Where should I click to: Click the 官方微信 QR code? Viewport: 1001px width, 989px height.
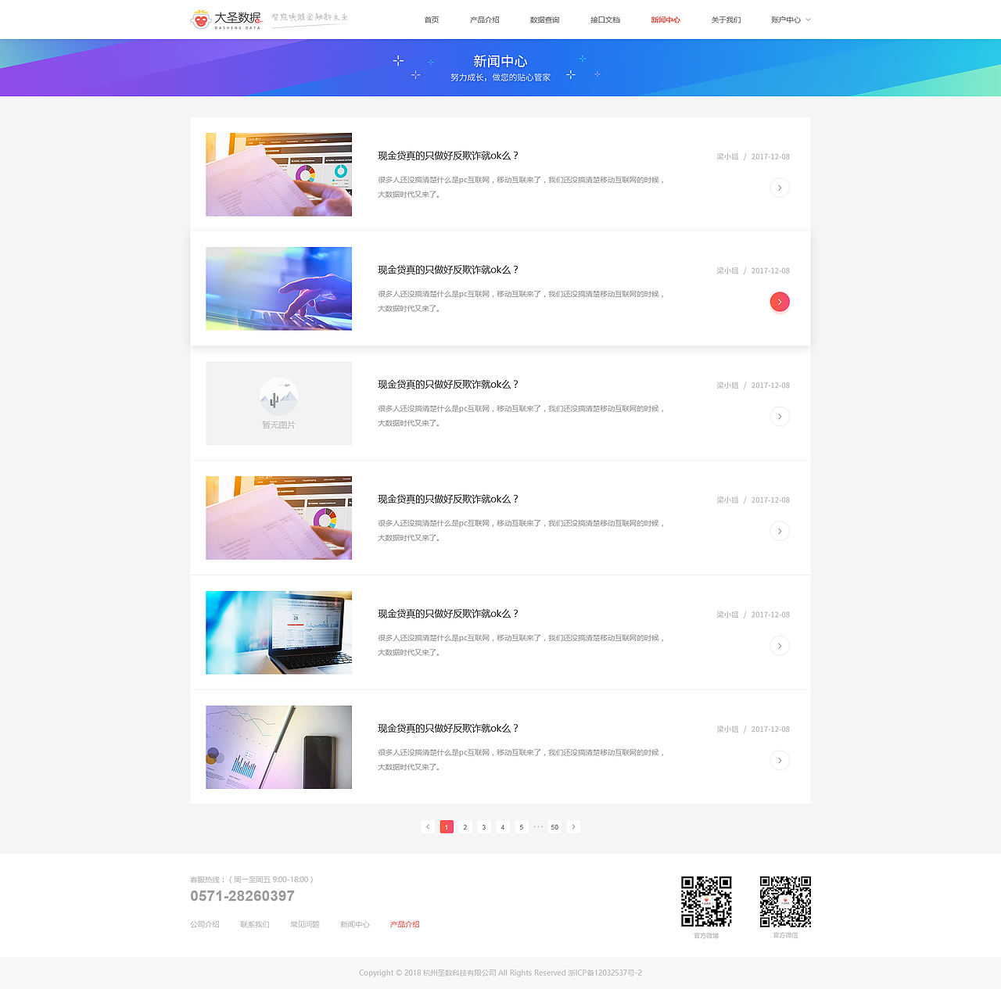point(785,901)
